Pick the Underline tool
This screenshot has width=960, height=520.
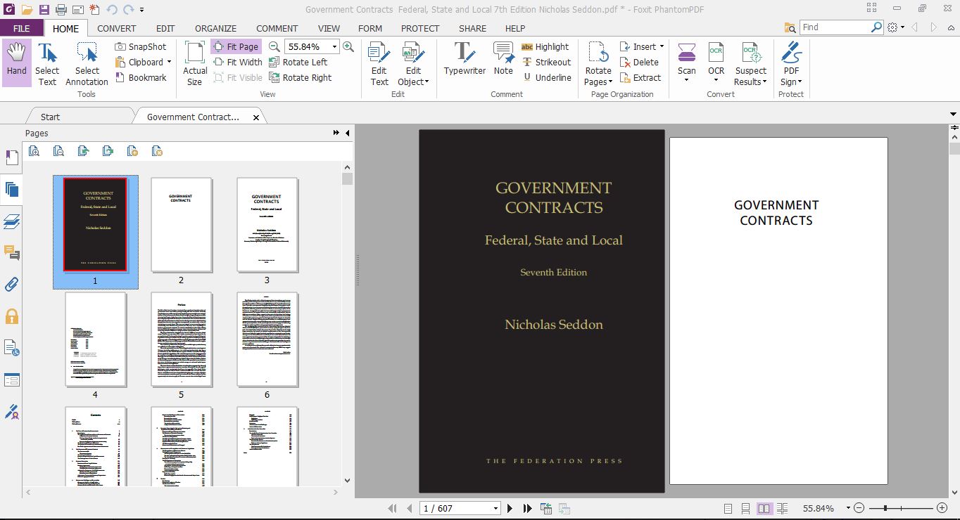click(x=546, y=77)
